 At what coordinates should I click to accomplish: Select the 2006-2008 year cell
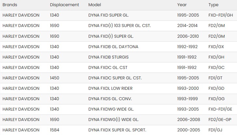pos(189,120)
